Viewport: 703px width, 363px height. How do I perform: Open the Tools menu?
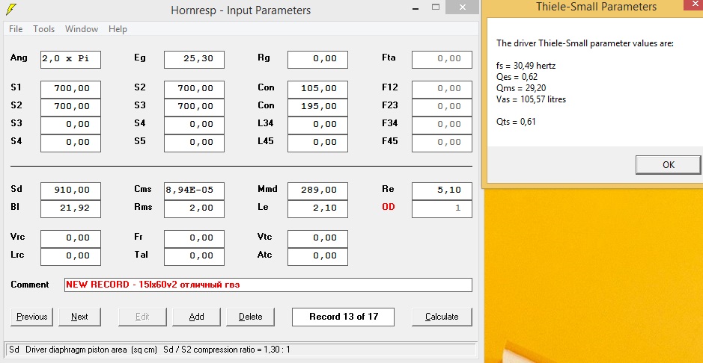tap(44, 29)
